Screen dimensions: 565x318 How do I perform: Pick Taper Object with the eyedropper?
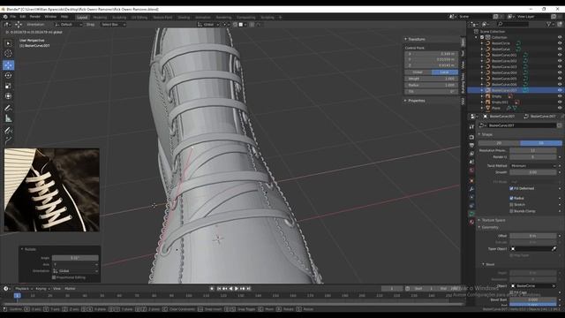point(554,249)
